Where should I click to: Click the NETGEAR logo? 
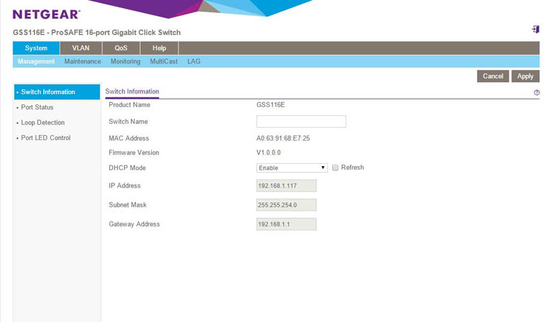[47, 14]
